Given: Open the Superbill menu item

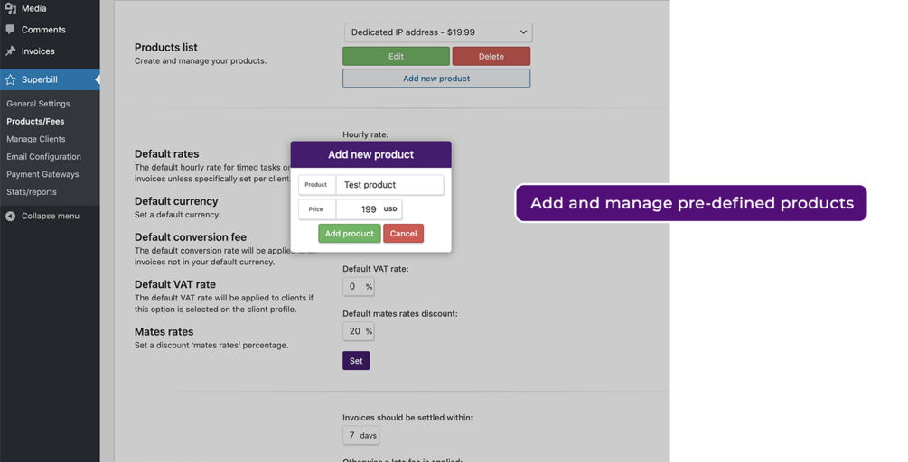Looking at the screenshot, I should (x=50, y=79).
